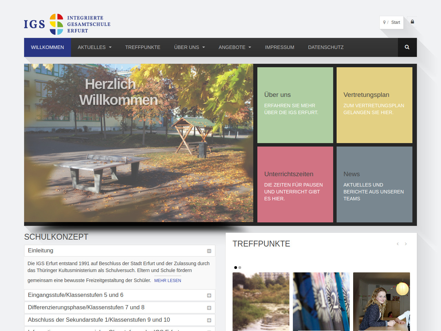Open the Treffpunkte menu item
Viewport: 441px width, 331px height.
[143, 47]
